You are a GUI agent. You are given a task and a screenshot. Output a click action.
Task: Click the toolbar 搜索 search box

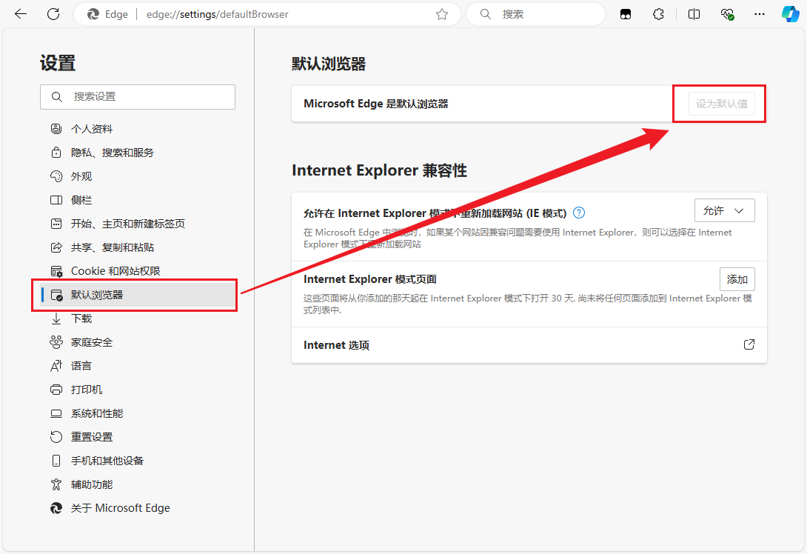(535, 14)
